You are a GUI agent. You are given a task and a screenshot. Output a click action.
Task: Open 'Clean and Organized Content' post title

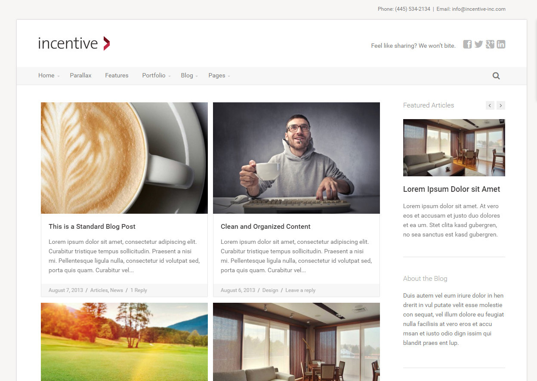point(265,227)
